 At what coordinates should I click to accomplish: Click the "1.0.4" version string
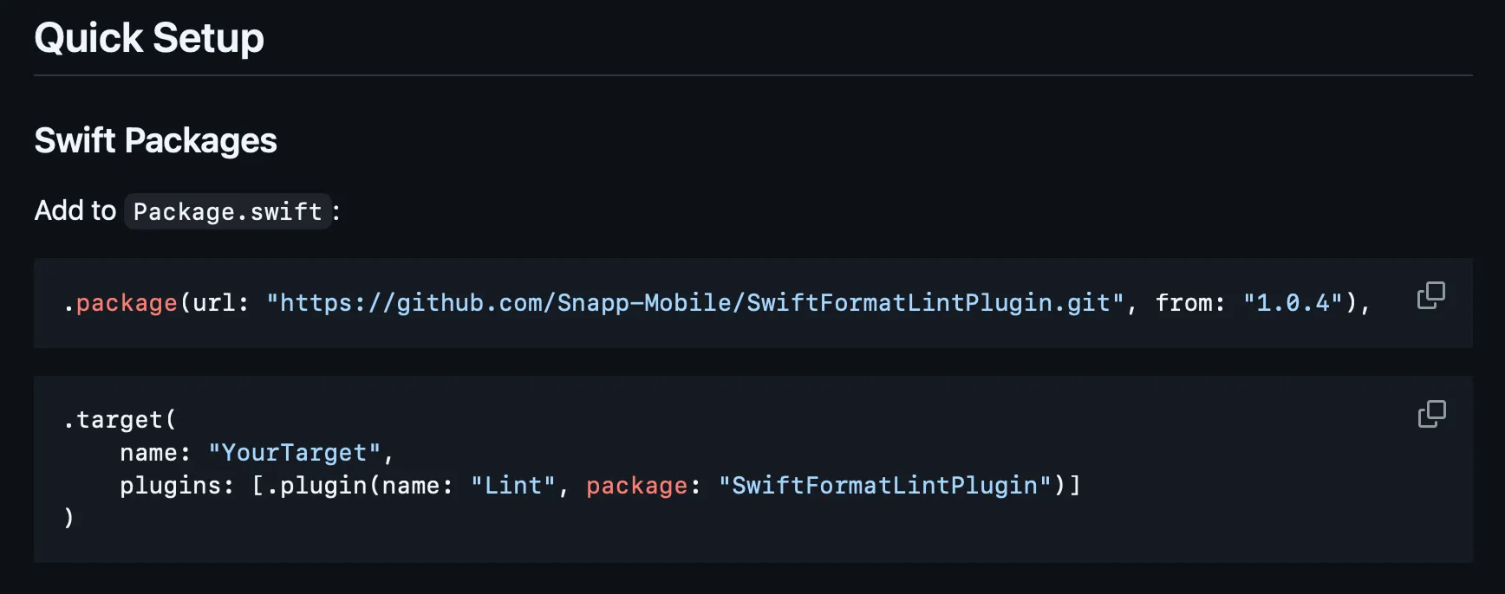coord(1293,303)
